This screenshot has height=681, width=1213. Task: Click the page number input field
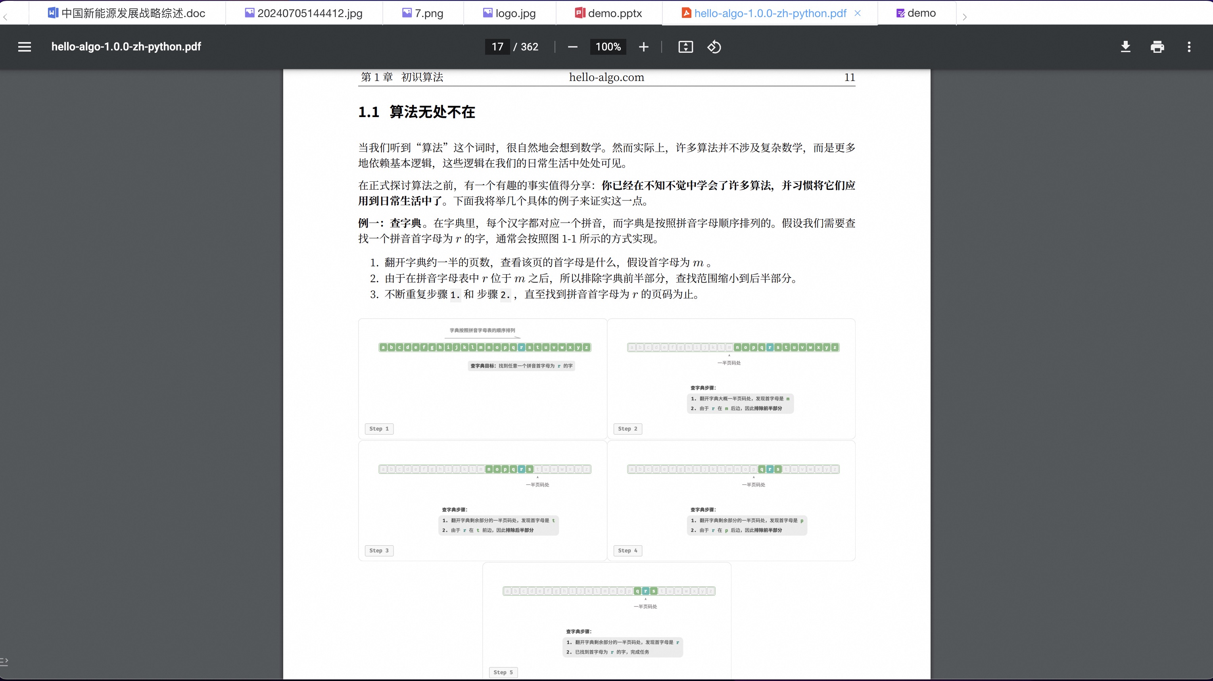tap(497, 46)
